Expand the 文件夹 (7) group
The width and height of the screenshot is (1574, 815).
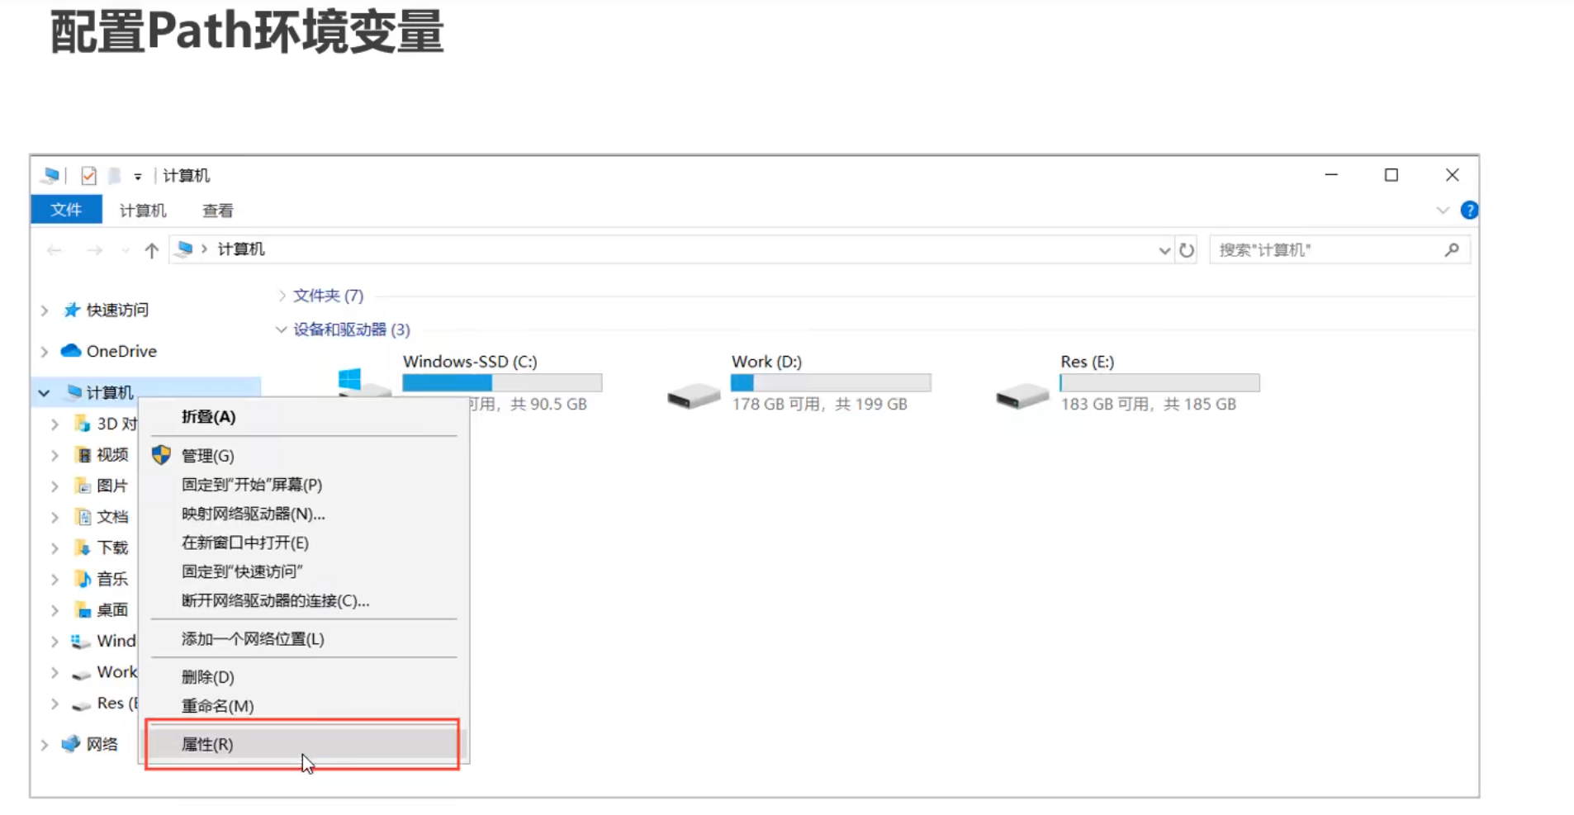[x=282, y=296]
